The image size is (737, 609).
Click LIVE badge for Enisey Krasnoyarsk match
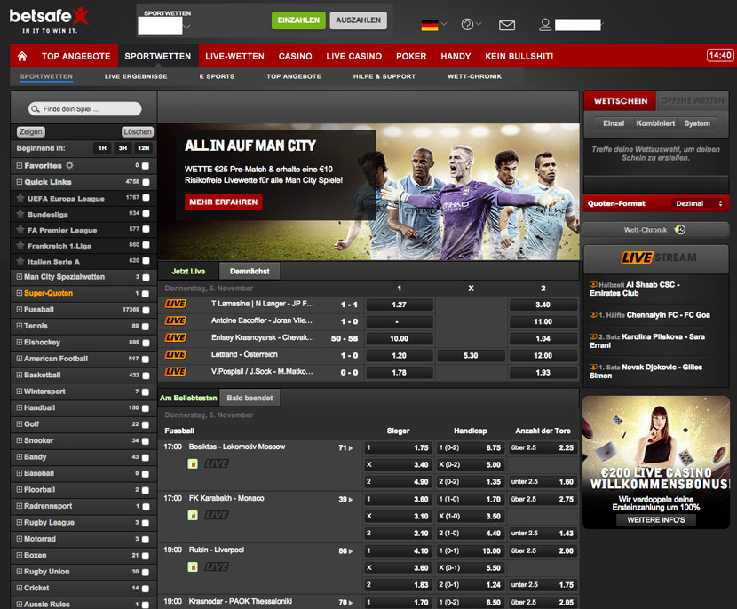tap(175, 338)
